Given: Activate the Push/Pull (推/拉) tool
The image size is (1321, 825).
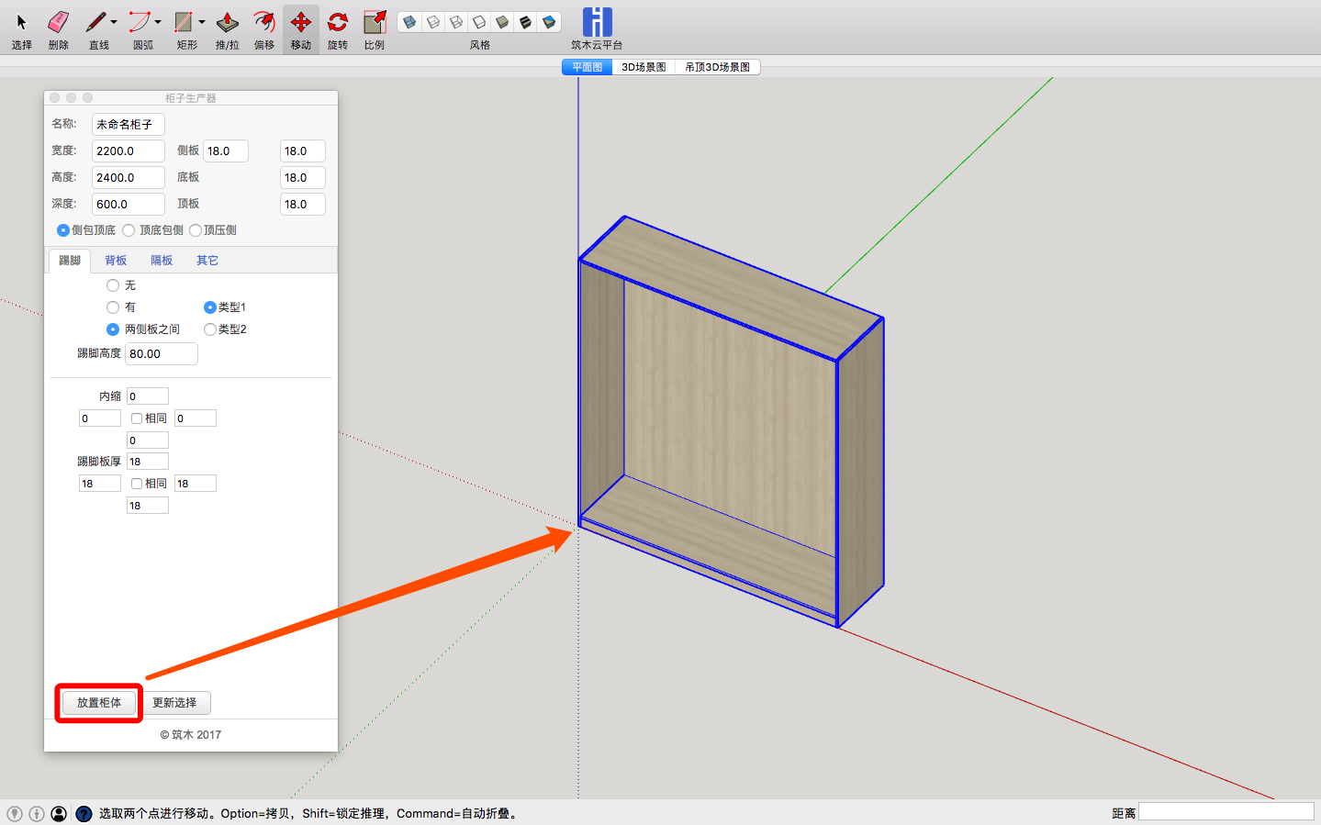Looking at the screenshot, I should click(x=227, y=23).
